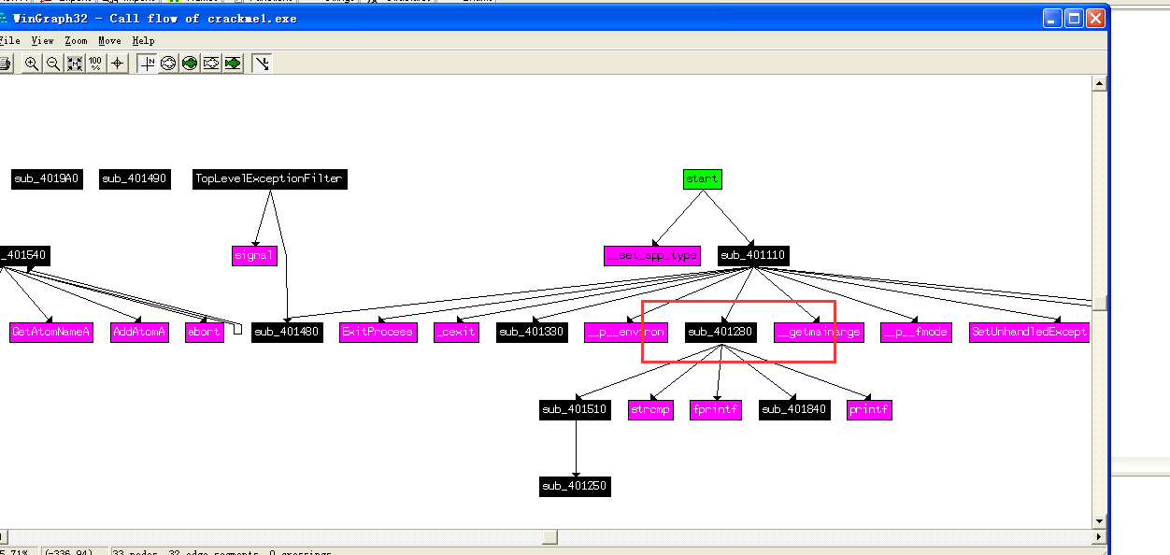1170x555 pixels.
Task: Select the white boxed fisheye view icon
Action: (211, 64)
